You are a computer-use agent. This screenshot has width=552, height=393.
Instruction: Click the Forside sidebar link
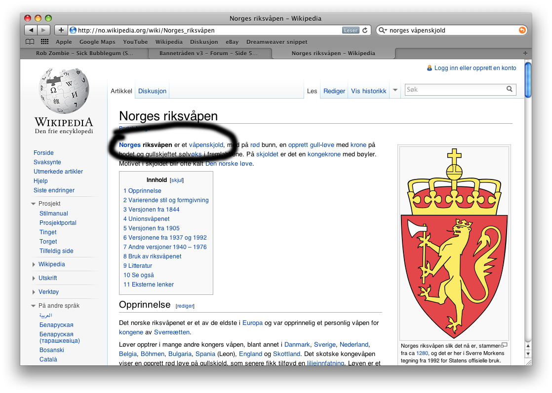click(43, 152)
